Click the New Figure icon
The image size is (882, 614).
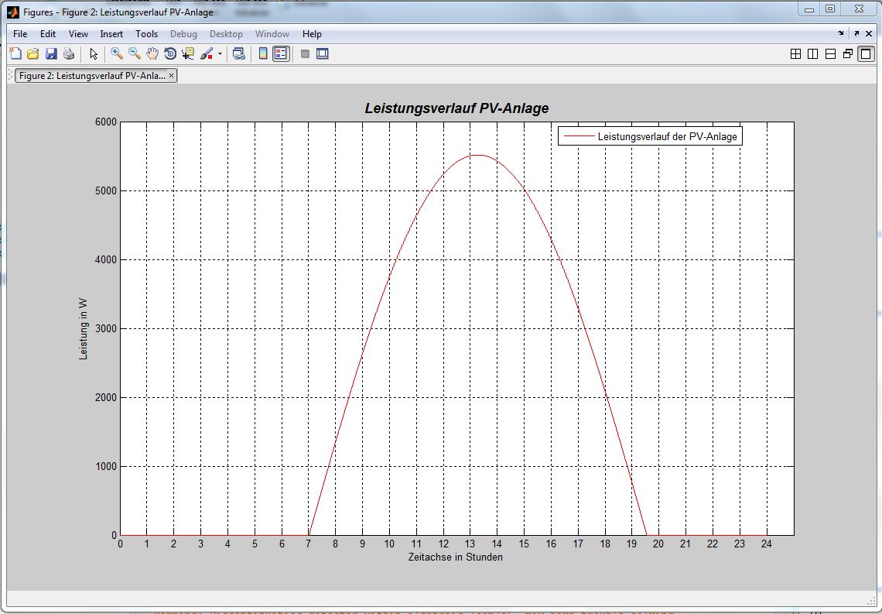15,53
